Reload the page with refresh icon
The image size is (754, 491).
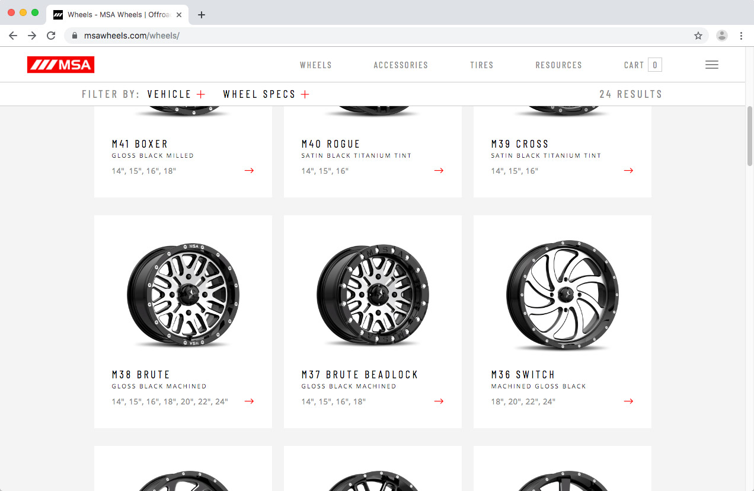pyautogui.click(x=51, y=36)
